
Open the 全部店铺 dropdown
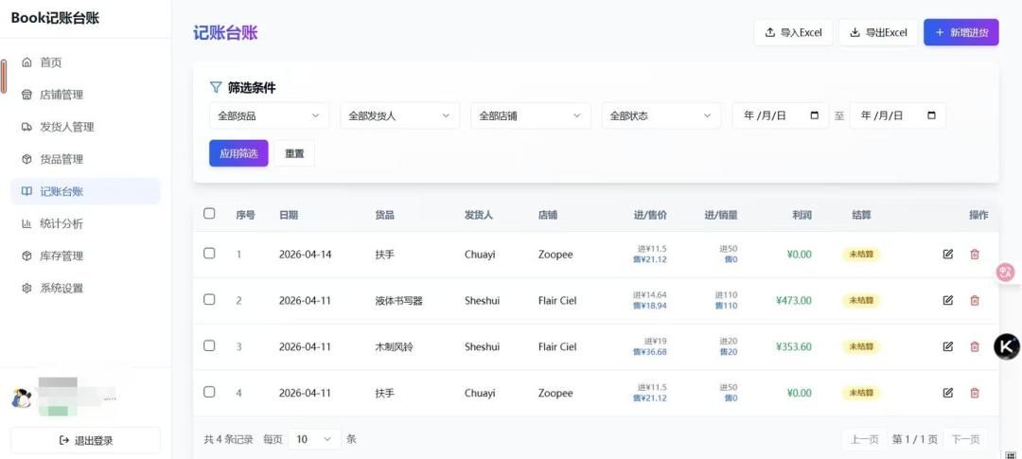(x=531, y=115)
